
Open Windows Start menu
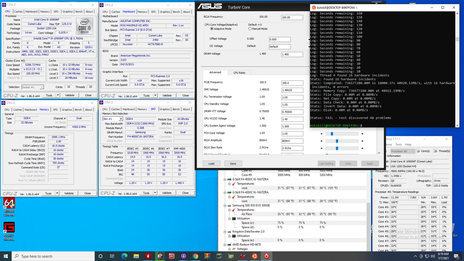tap(7, 256)
